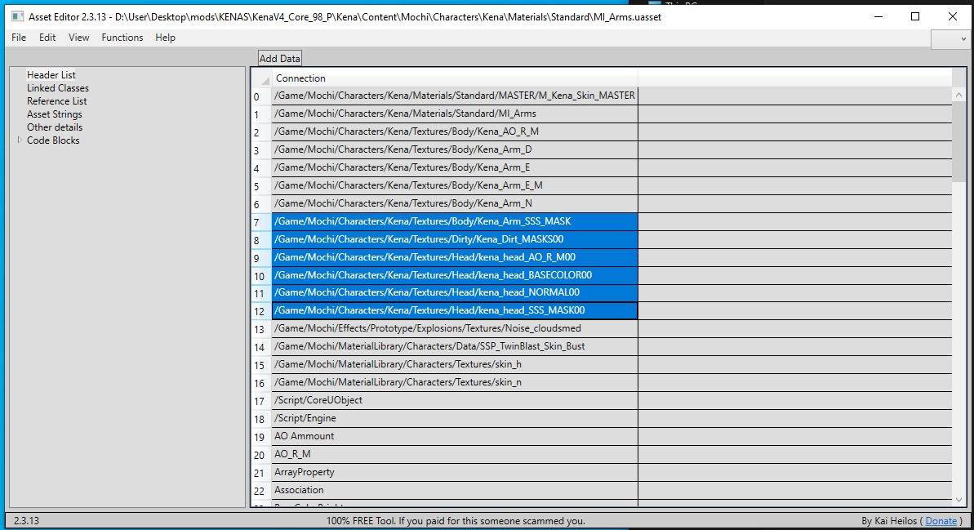Image resolution: width=974 pixels, height=530 pixels.
Task: Select the Kena_Arm_E row
Action: pos(455,167)
